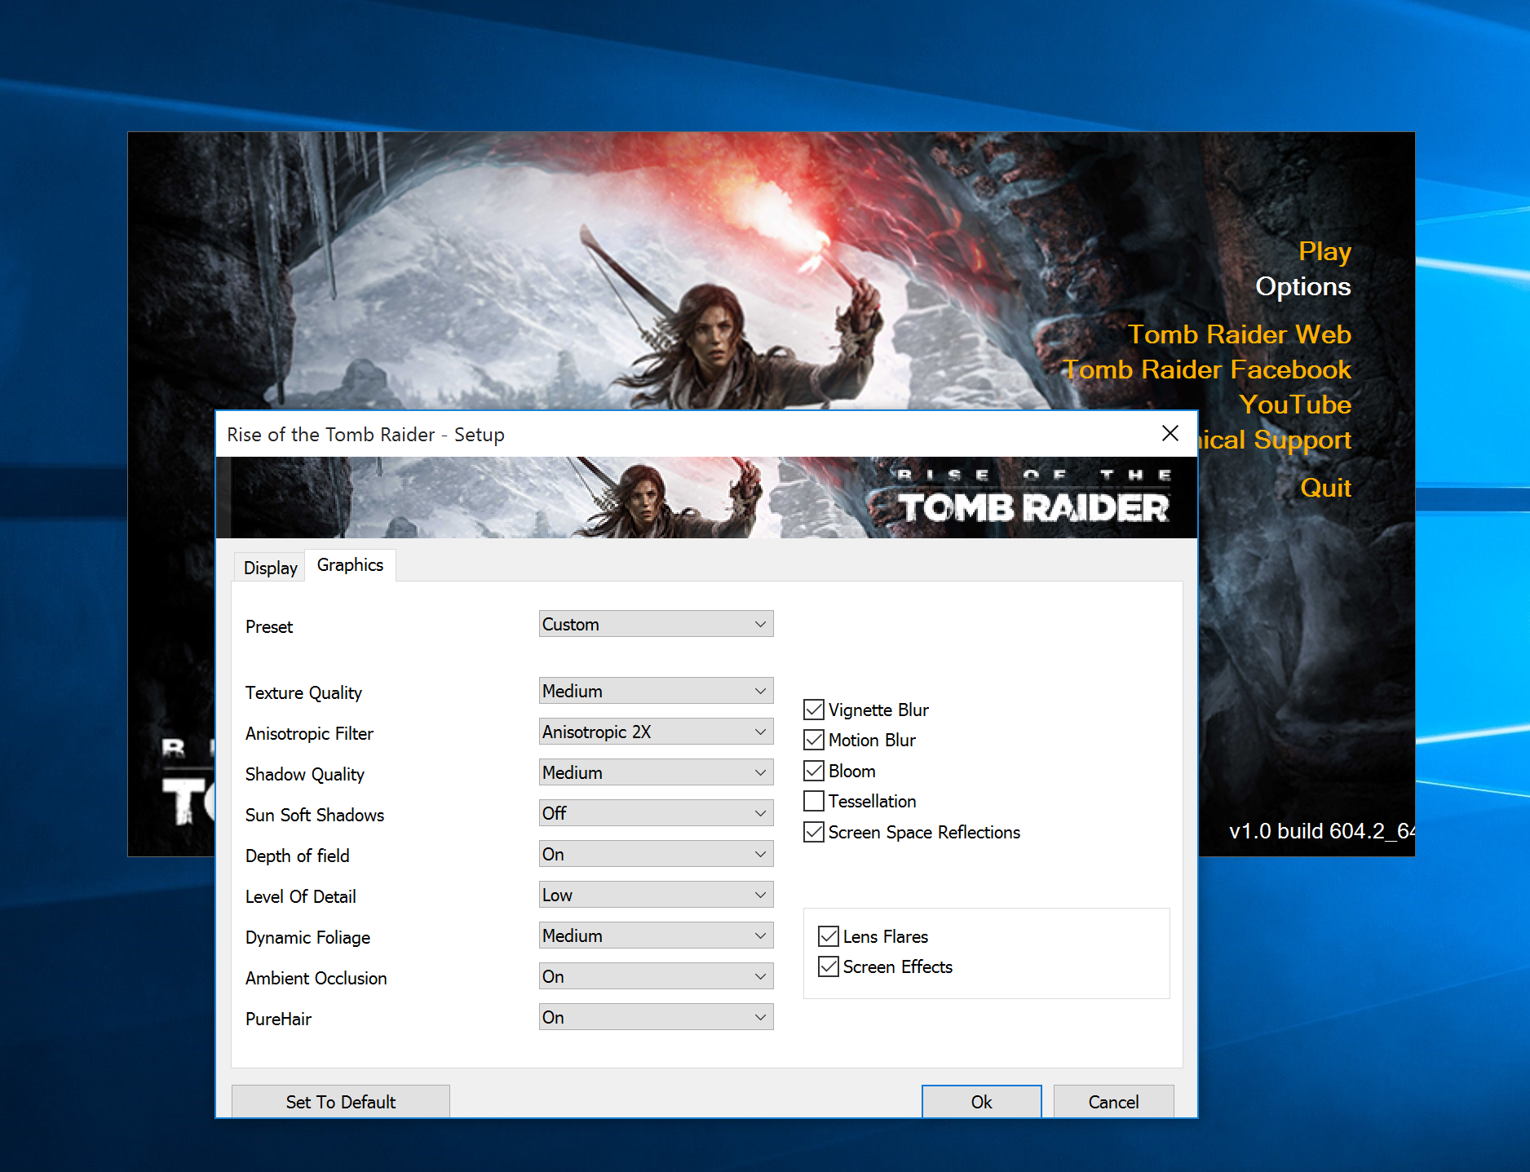
Task: Open the PureHair dropdown
Action: pyautogui.click(x=656, y=1017)
